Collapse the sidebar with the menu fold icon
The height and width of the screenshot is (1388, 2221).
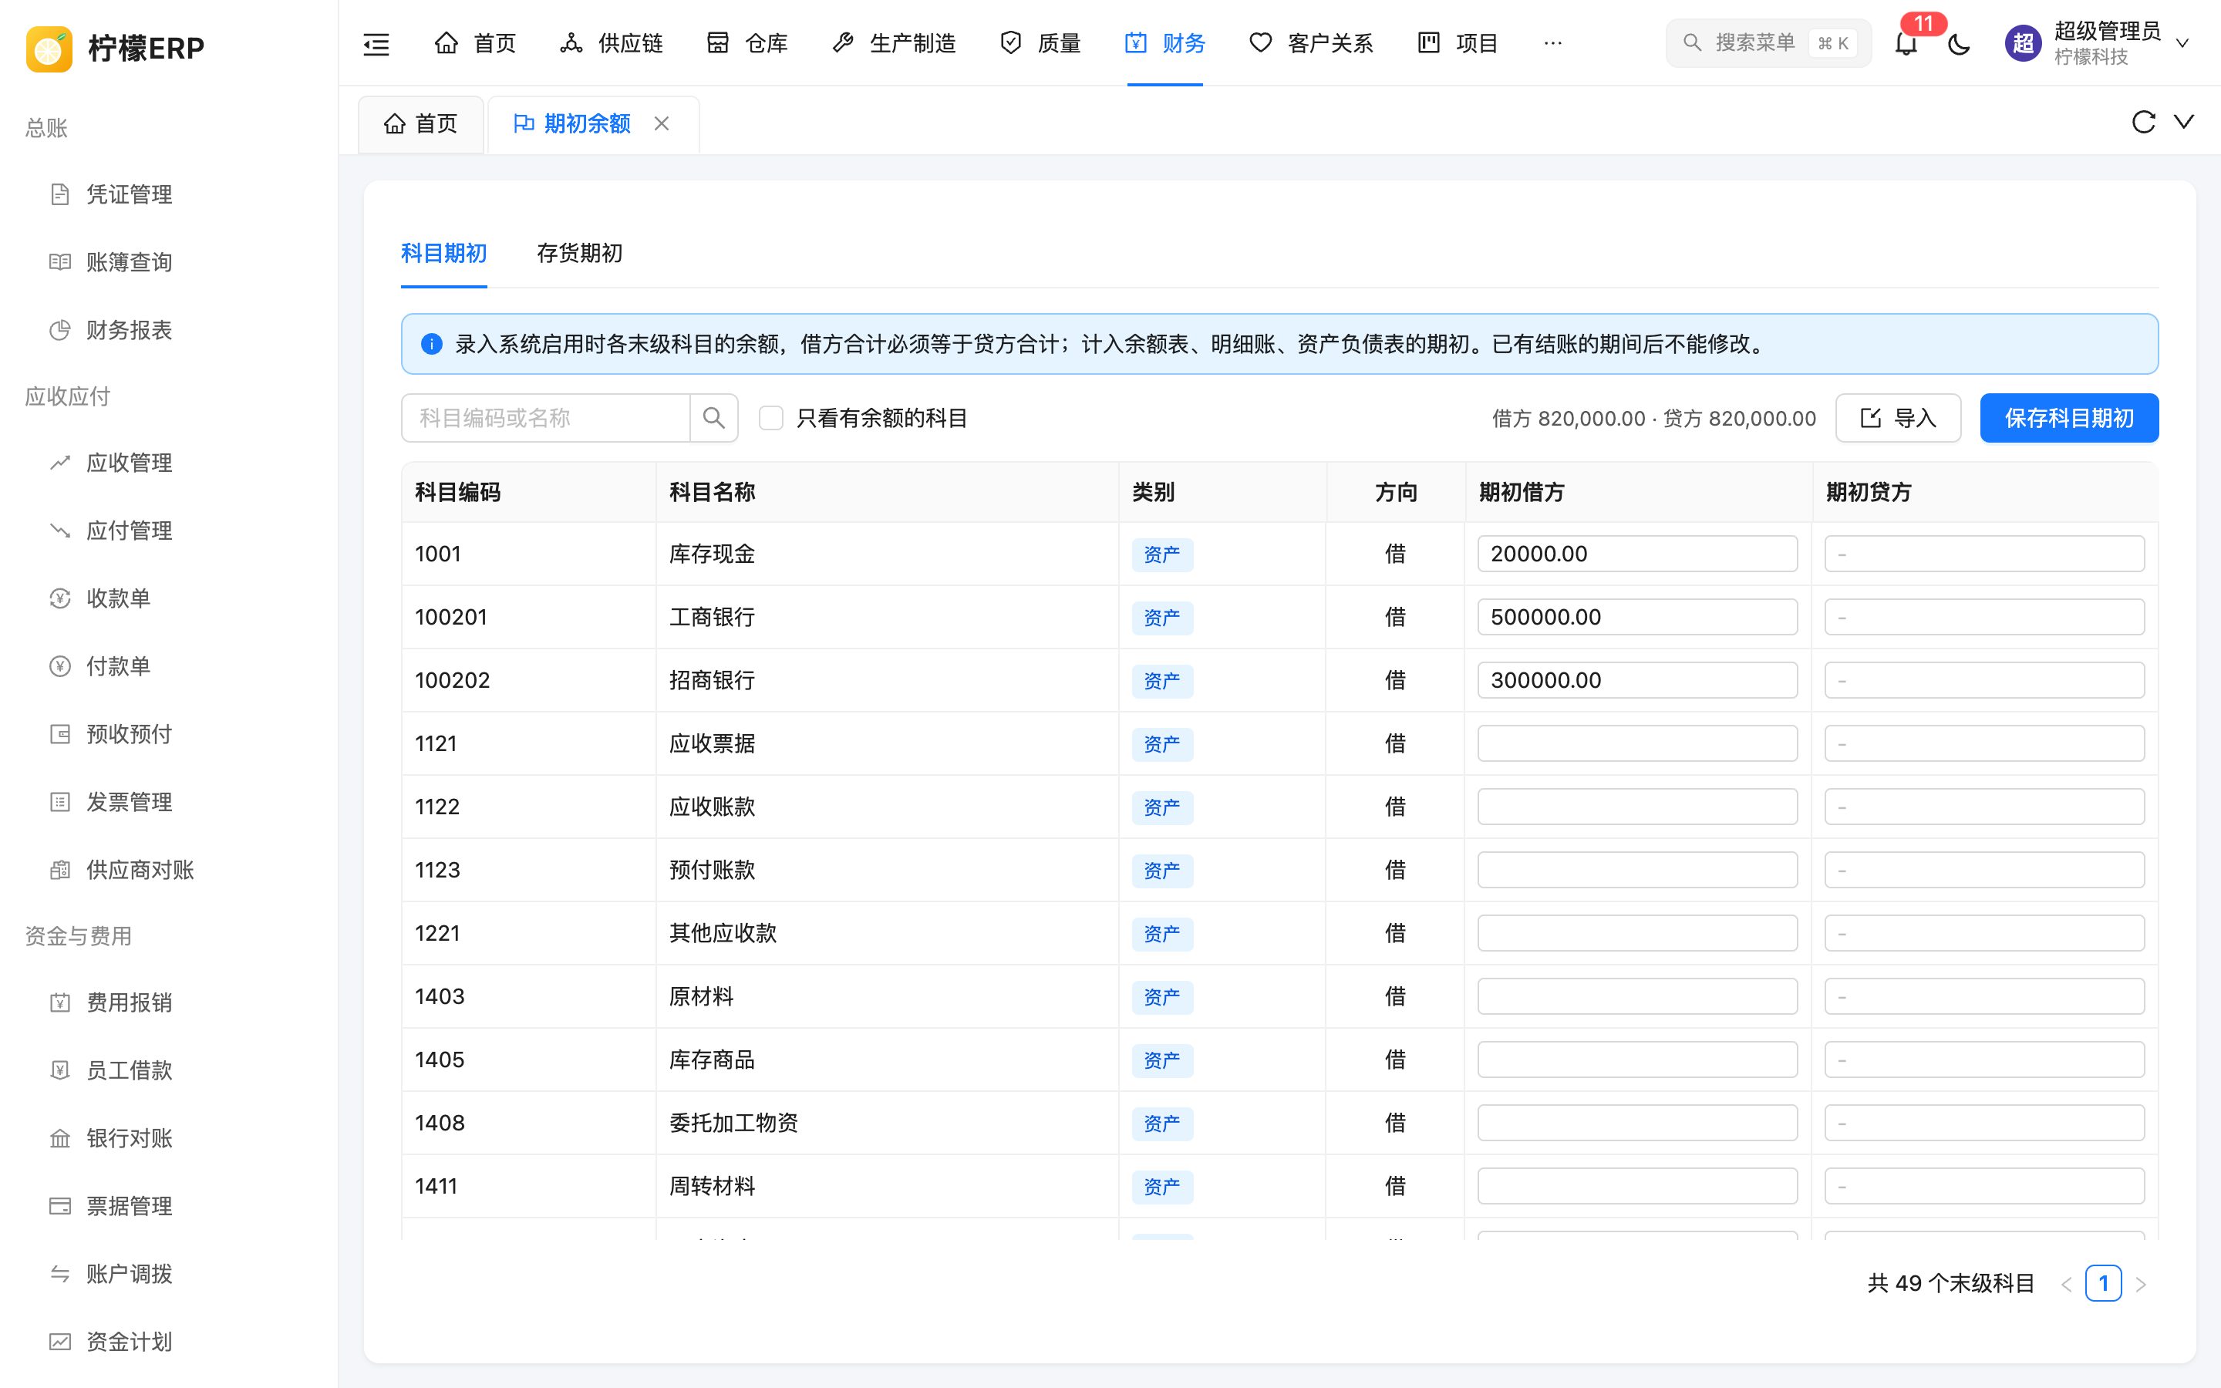pyautogui.click(x=376, y=43)
